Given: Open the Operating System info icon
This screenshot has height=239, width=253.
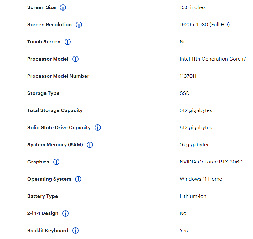Looking at the screenshot, I should [78, 179].
